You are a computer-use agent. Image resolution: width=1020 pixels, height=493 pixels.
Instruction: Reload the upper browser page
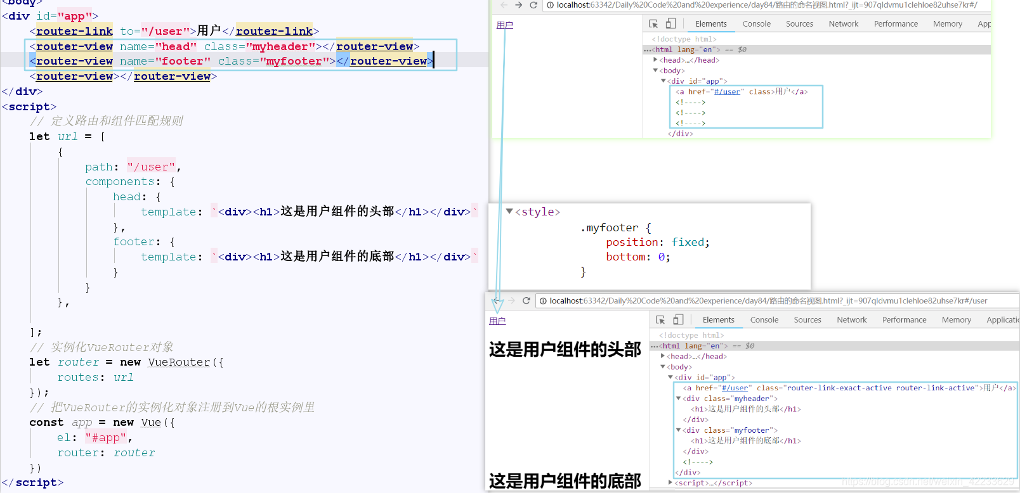pyautogui.click(x=533, y=5)
